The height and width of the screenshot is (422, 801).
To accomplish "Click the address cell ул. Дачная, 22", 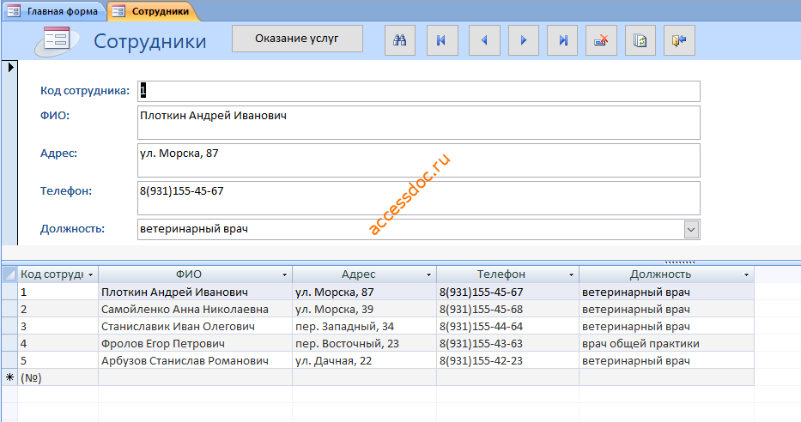I will coord(364,360).
